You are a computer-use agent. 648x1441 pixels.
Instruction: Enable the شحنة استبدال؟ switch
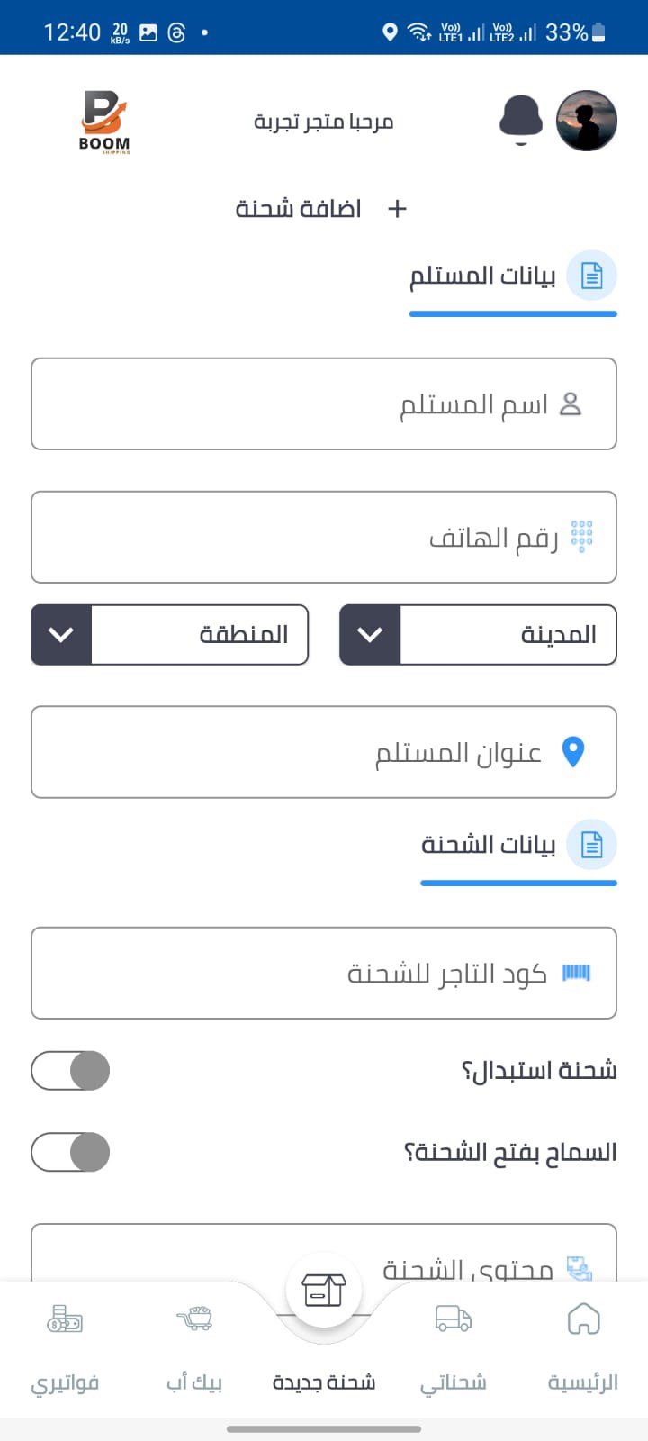[x=71, y=1071]
